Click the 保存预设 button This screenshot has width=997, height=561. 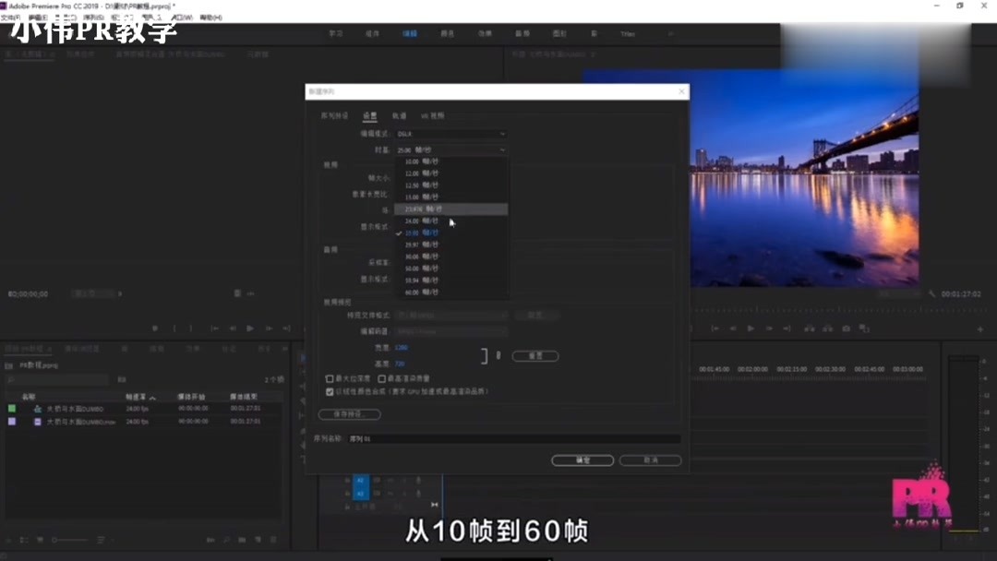coord(350,415)
